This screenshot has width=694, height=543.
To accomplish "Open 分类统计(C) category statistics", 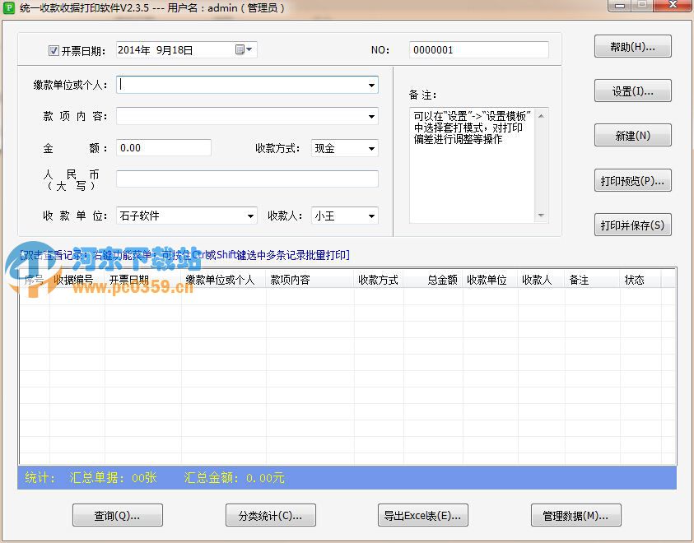I will point(270,515).
